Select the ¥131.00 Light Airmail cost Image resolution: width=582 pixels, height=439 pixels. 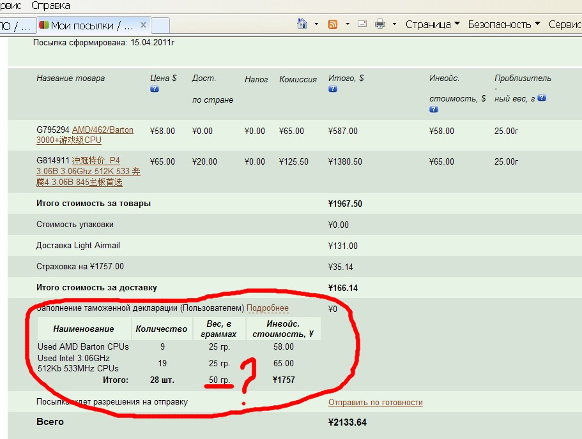click(x=342, y=246)
